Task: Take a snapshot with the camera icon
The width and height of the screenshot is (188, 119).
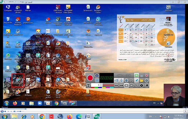Action: 97,75
